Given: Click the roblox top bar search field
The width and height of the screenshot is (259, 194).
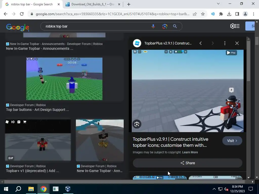Looking at the screenshot, I should [97, 26].
